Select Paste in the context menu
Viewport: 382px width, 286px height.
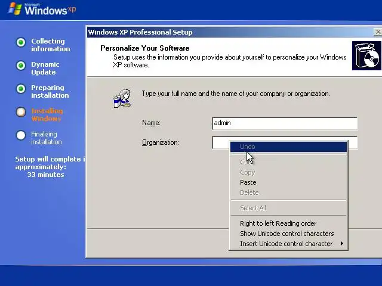[x=288, y=182]
